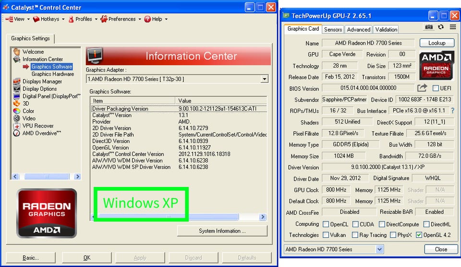The width and height of the screenshot is (461, 267).
Task: Click the GPU-Z title bar icon
Action: click(286, 15)
